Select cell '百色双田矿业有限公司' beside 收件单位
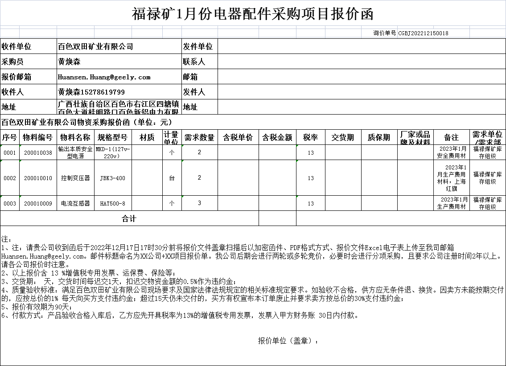This screenshot has width=506, height=366. point(119,46)
